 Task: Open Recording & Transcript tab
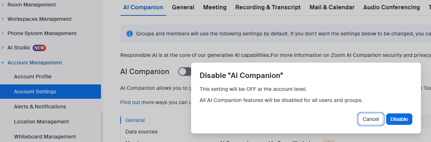coord(268,7)
